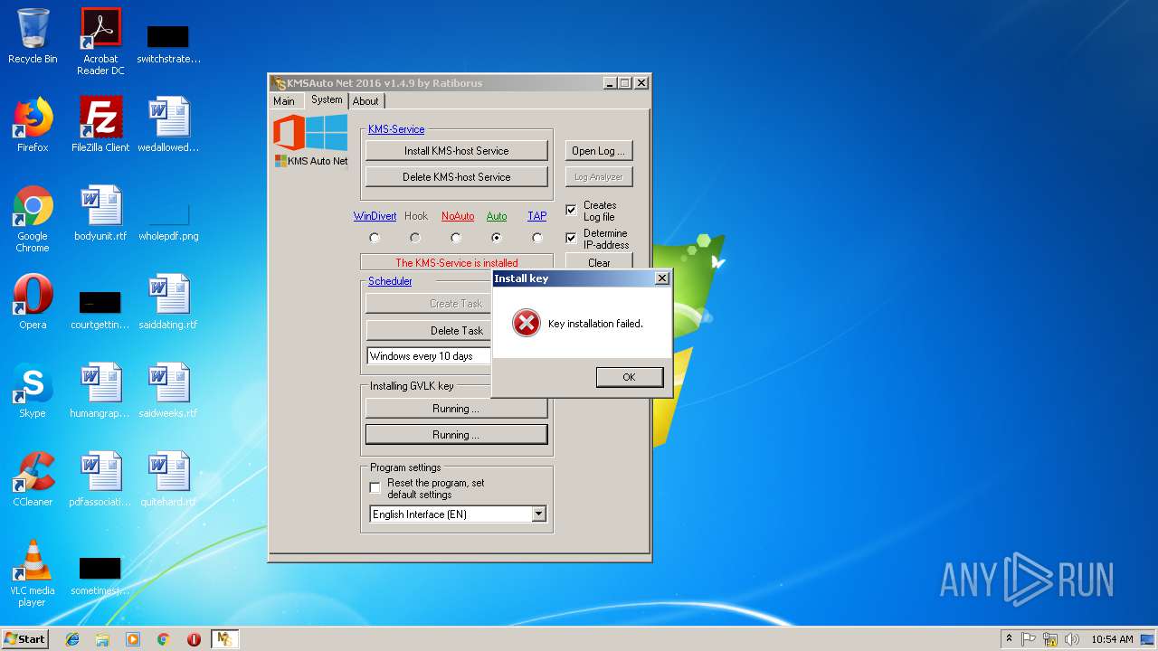Select the Auto radio button
Image resolution: width=1158 pixels, height=651 pixels.
tap(497, 238)
